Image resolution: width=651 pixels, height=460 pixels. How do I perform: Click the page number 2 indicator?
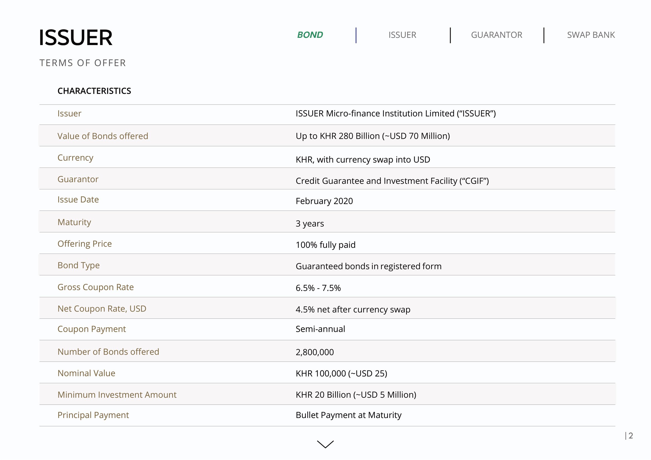pyautogui.click(x=630, y=436)
